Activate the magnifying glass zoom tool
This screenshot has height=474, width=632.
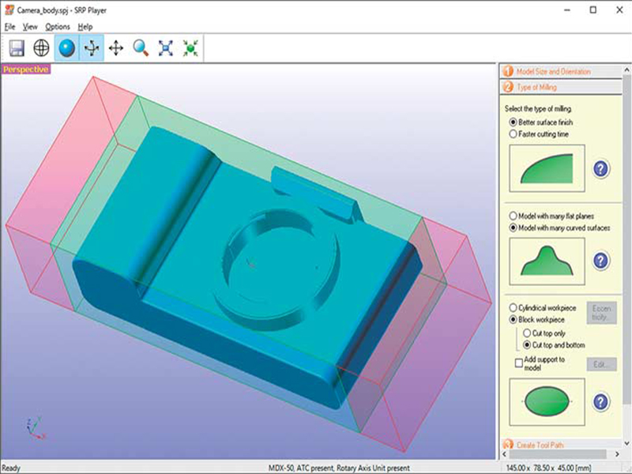(x=141, y=48)
